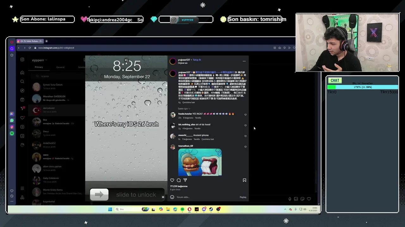Viewport: 405px width, 227px height.
Task: Open emoji picker in comment box
Action: point(172,197)
